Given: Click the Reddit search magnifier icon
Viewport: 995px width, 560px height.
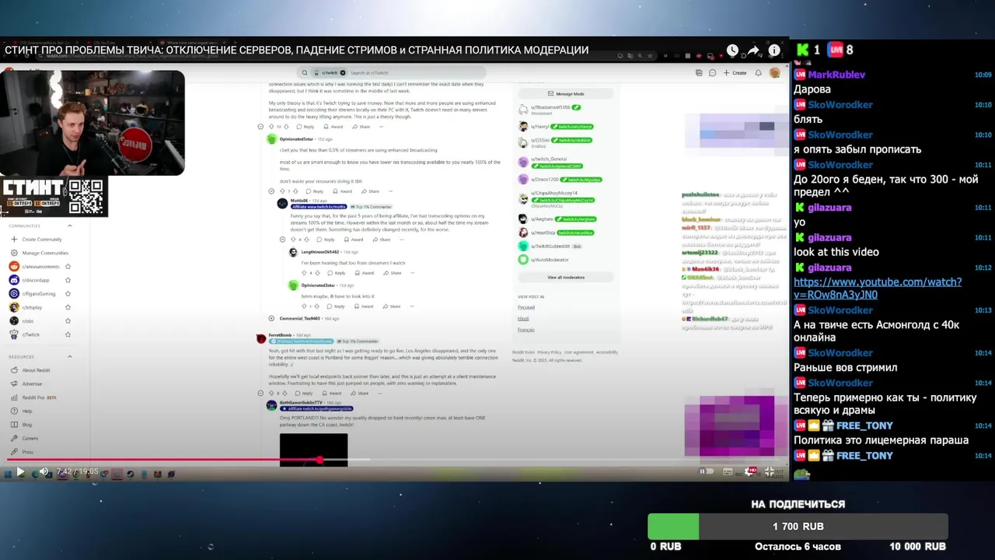Looking at the screenshot, I should point(305,72).
